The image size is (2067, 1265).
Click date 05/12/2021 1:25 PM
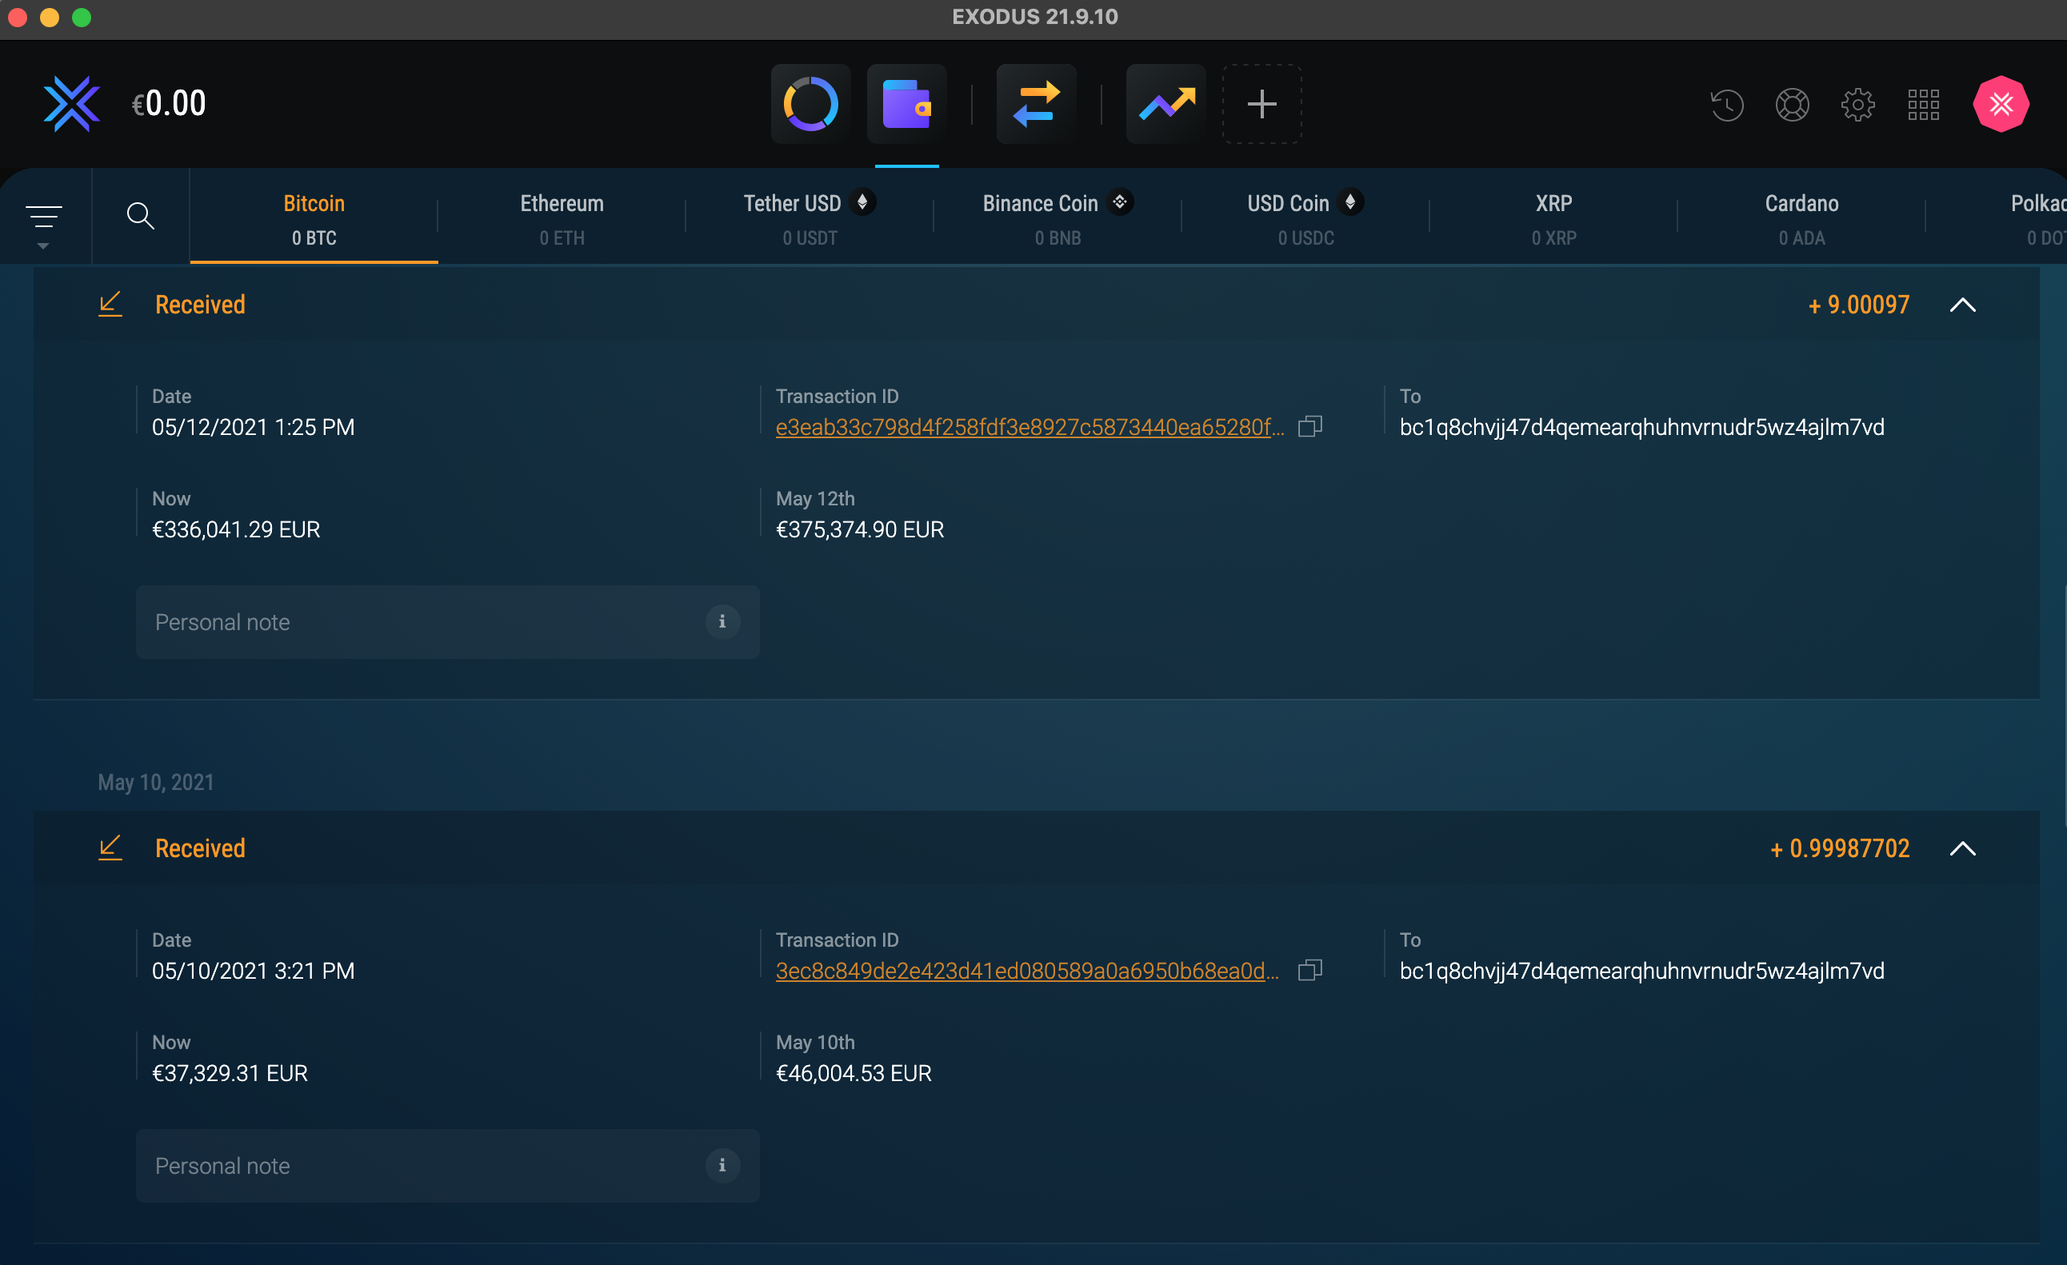tap(253, 427)
